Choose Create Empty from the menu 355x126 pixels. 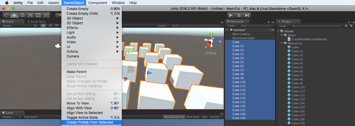pyautogui.click(x=92, y=9)
